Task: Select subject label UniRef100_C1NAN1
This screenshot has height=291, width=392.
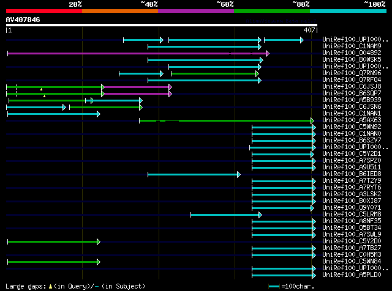Action: [352, 113]
